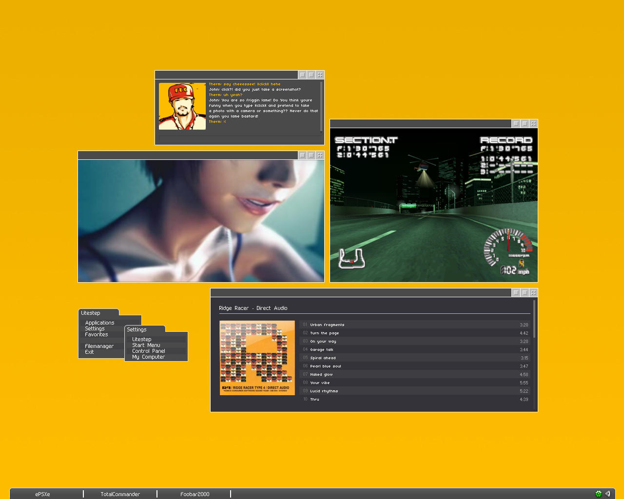Image resolution: width=624 pixels, height=499 pixels.
Task: Open Favorites in the Litestep menu
Action: pyautogui.click(x=97, y=334)
